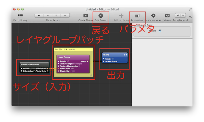Click the plus zoom level button
The height and width of the screenshot is (122, 204).
tap(65, 15)
